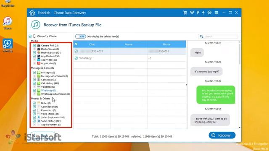Click the App Videos category icon

(x=39, y=60)
